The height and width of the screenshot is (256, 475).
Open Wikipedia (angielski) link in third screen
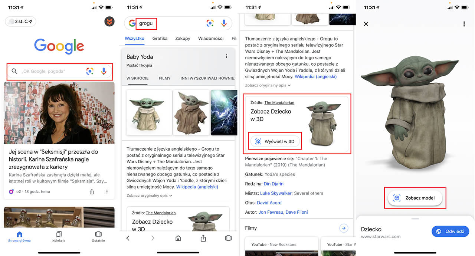tap(316, 76)
